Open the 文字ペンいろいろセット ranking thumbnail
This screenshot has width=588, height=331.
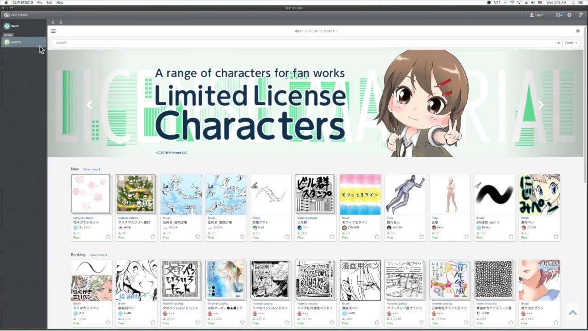(181, 280)
